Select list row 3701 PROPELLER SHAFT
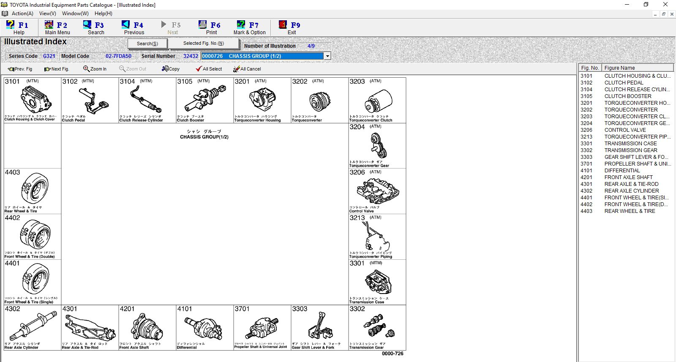Screen dimensions: 676x362 626,164
